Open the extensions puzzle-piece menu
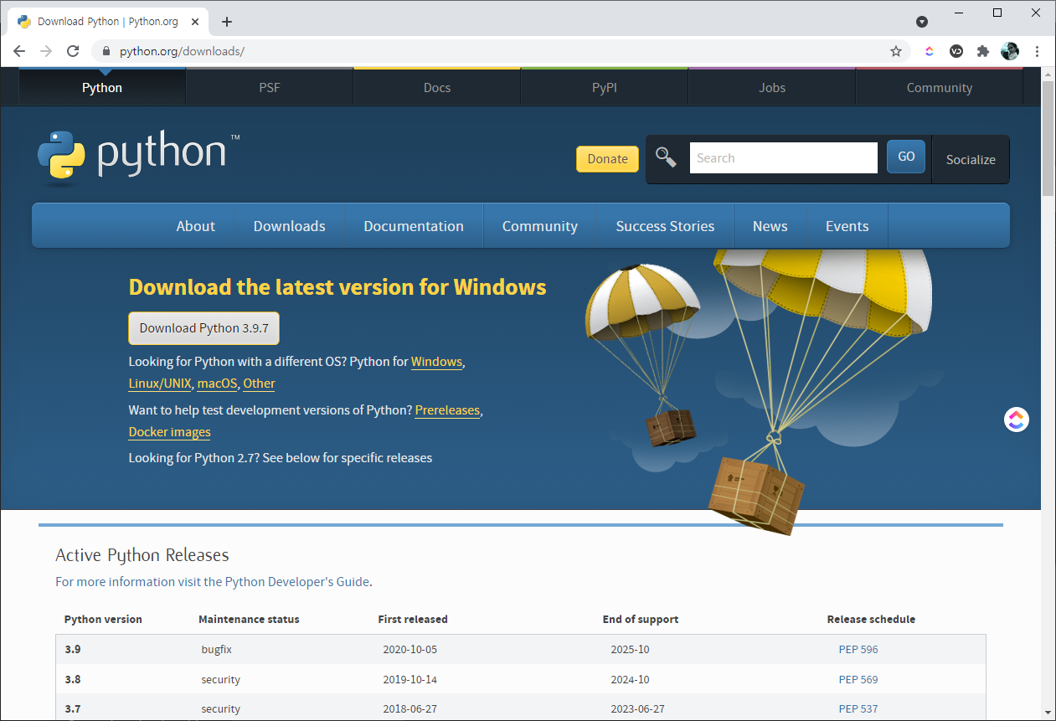 (983, 51)
